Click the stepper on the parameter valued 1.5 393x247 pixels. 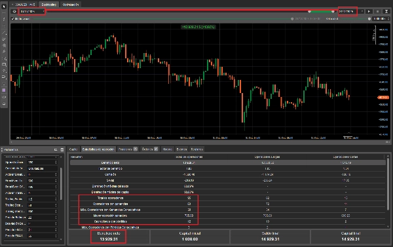tap(56, 199)
